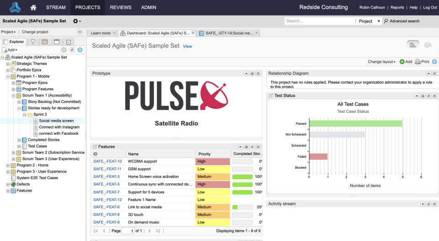
Task: Open the Add dropdown in explorer
Action: (x=10, y=50)
